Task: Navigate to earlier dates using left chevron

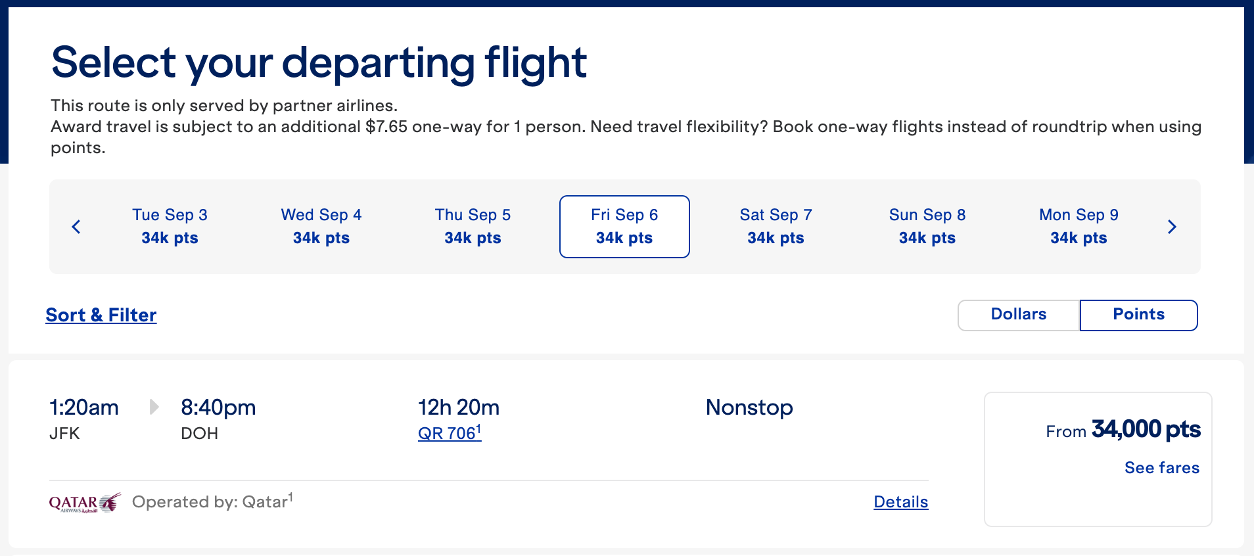Action: click(x=76, y=226)
